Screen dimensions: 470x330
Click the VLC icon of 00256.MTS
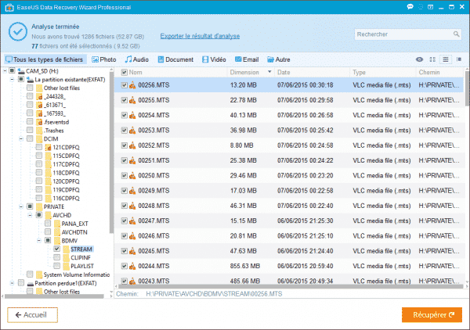click(x=132, y=85)
